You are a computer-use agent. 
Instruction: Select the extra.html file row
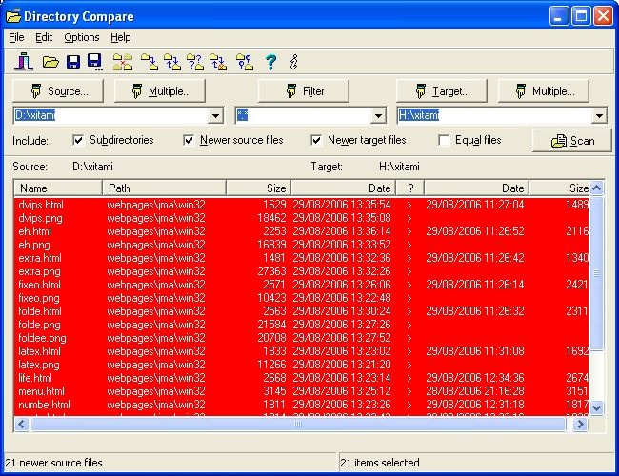click(302, 258)
